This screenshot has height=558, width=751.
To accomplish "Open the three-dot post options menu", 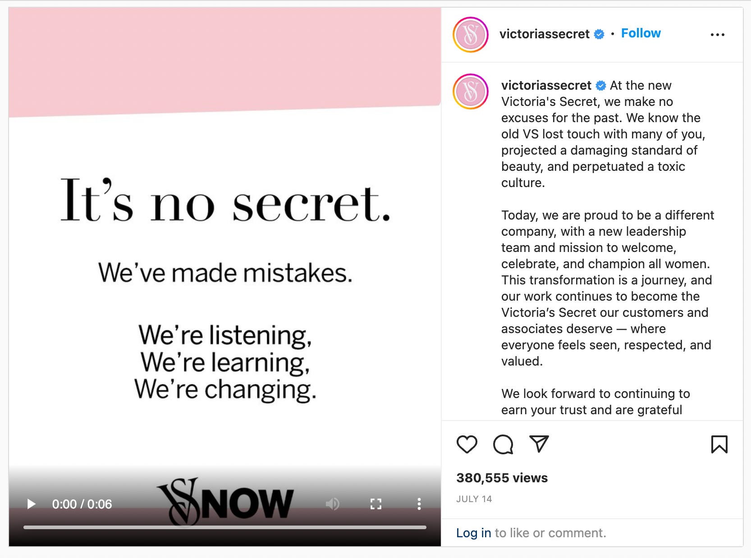I will 717,35.
